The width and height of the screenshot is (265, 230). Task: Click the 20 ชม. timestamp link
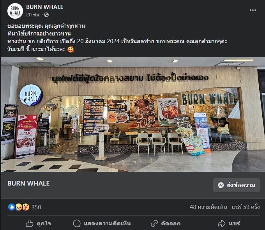[x=33, y=15]
